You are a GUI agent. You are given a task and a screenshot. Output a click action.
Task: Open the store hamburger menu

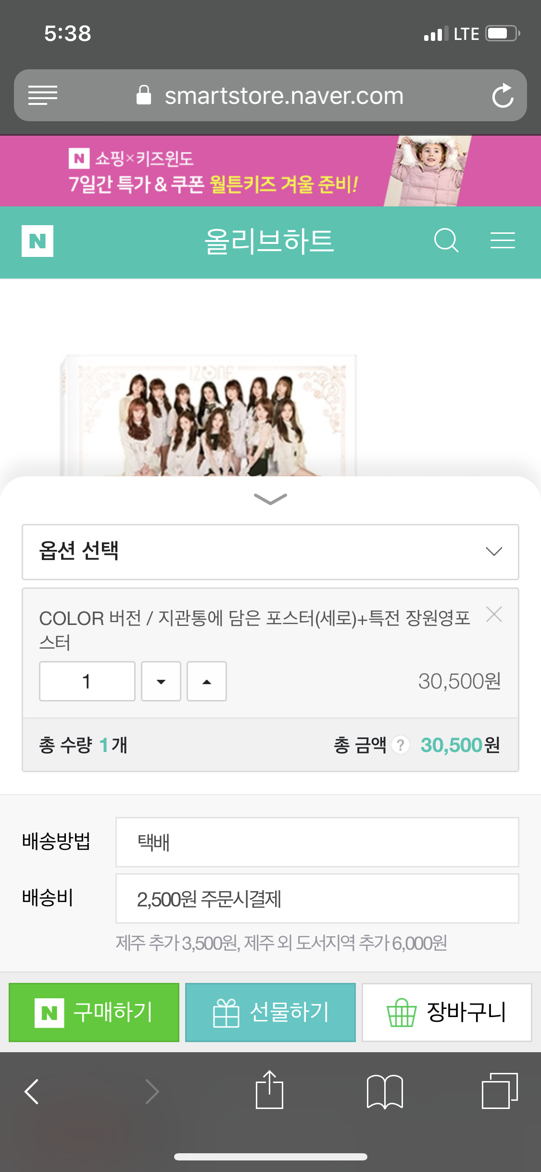pyautogui.click(x=503, y=240)
